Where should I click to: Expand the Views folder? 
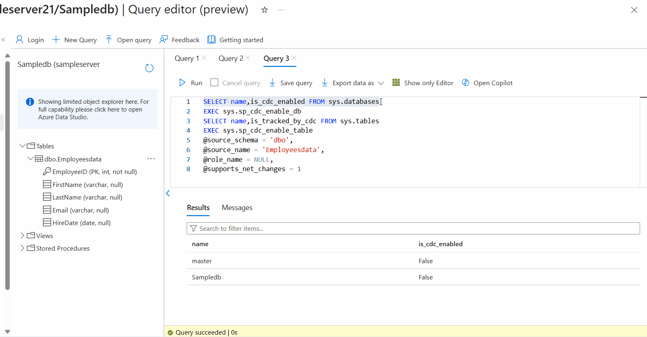pos(22,235)
